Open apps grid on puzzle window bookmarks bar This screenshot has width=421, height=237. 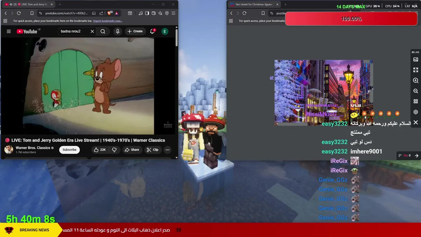(231, 21)
